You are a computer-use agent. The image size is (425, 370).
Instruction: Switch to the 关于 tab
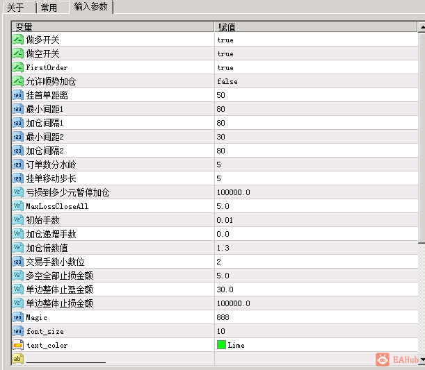tap(19, 8)
